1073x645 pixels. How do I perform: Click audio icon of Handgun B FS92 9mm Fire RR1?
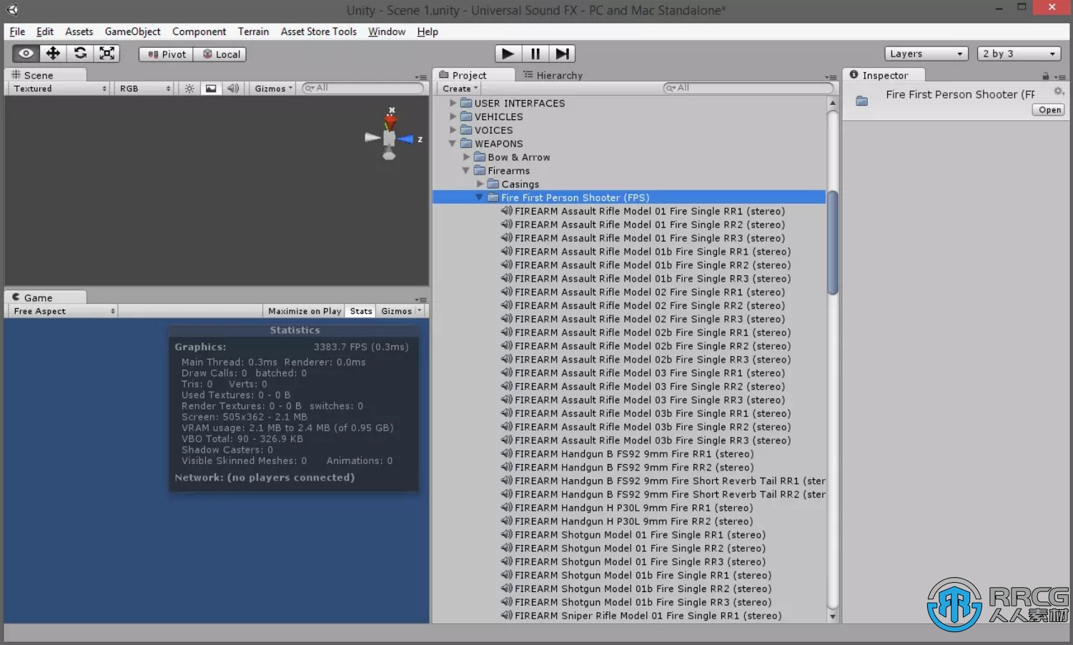tap(507, 454)
